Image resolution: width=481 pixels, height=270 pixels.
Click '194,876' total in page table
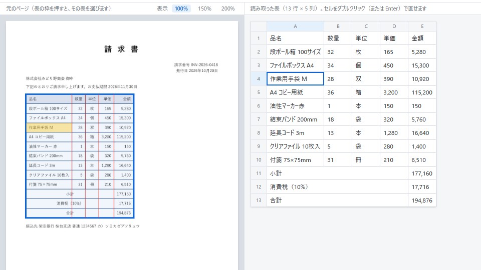[124, 213]
